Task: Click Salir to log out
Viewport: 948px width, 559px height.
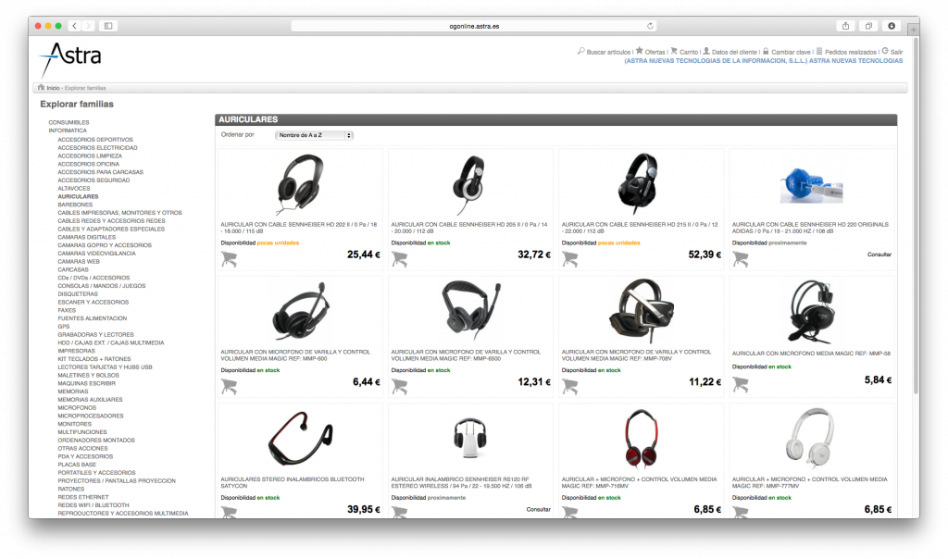Action: [896, 53]
